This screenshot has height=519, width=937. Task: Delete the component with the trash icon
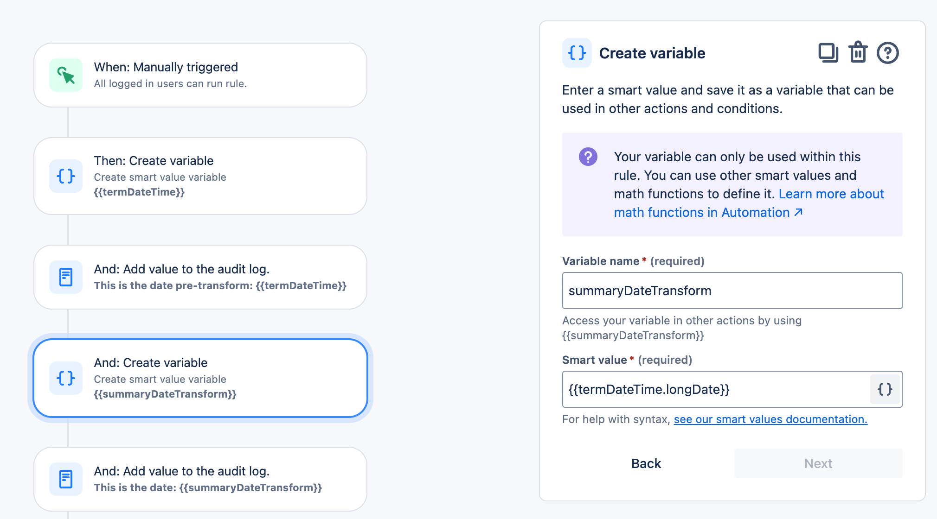[x=858, y=52]
